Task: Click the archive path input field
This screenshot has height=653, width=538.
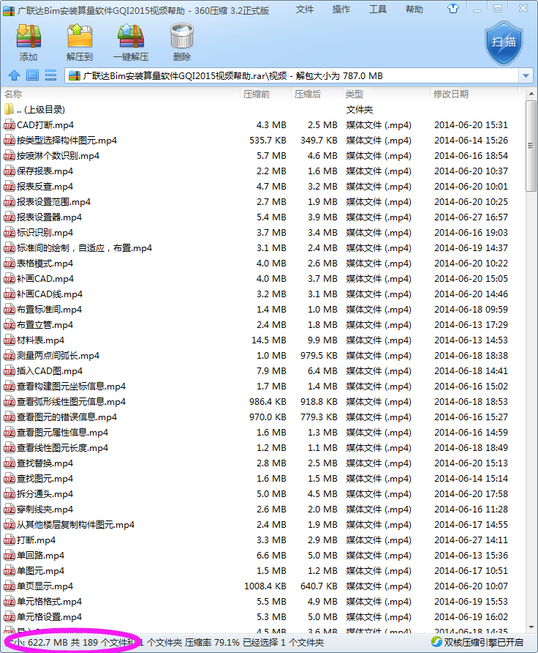Action: pyautogui.click(x=292, y=76)
